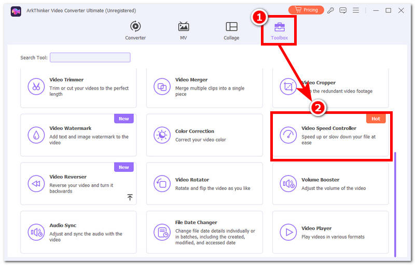The image size is (415, 265).
Task: Click the Pricing button
Action: click(x=306, y=10)
